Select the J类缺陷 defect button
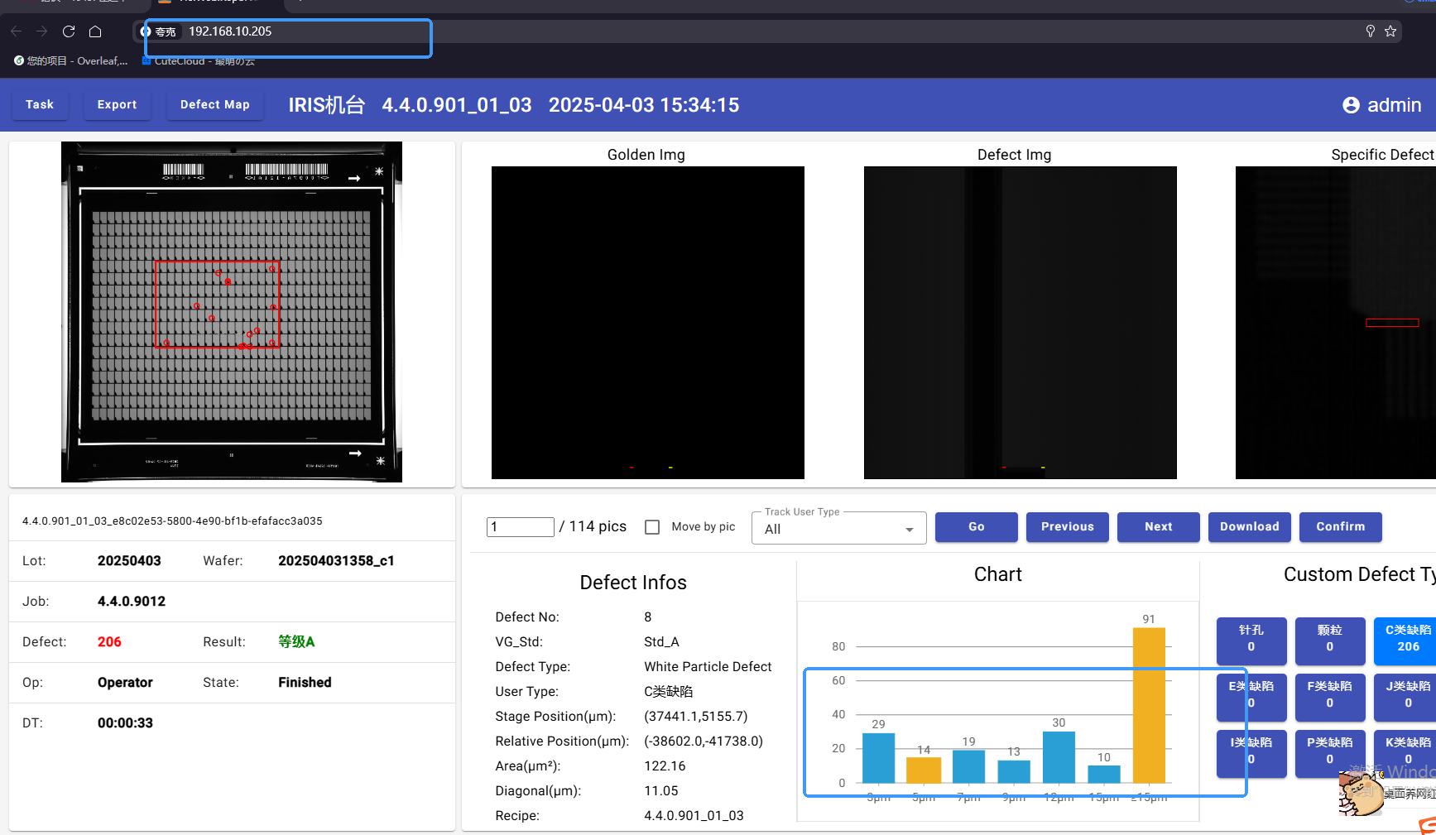1436x835 pixels. (x=1405, y=697)
